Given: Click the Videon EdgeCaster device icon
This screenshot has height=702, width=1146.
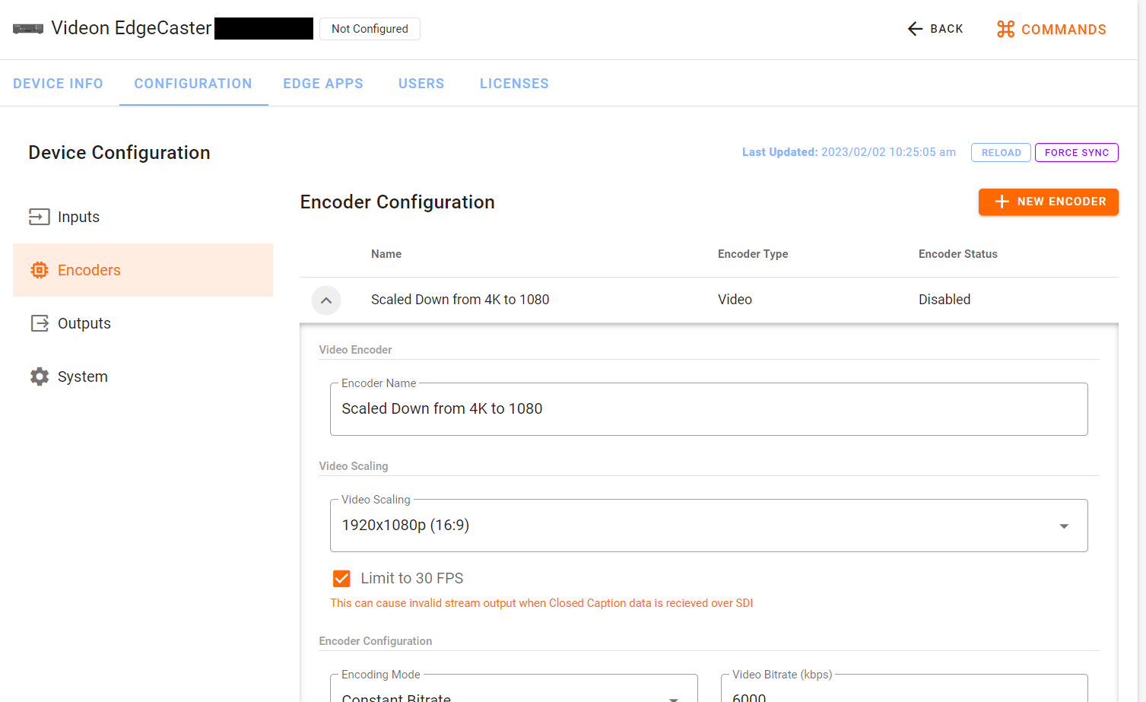Looking at the screenshot, I should click(28, 29).
